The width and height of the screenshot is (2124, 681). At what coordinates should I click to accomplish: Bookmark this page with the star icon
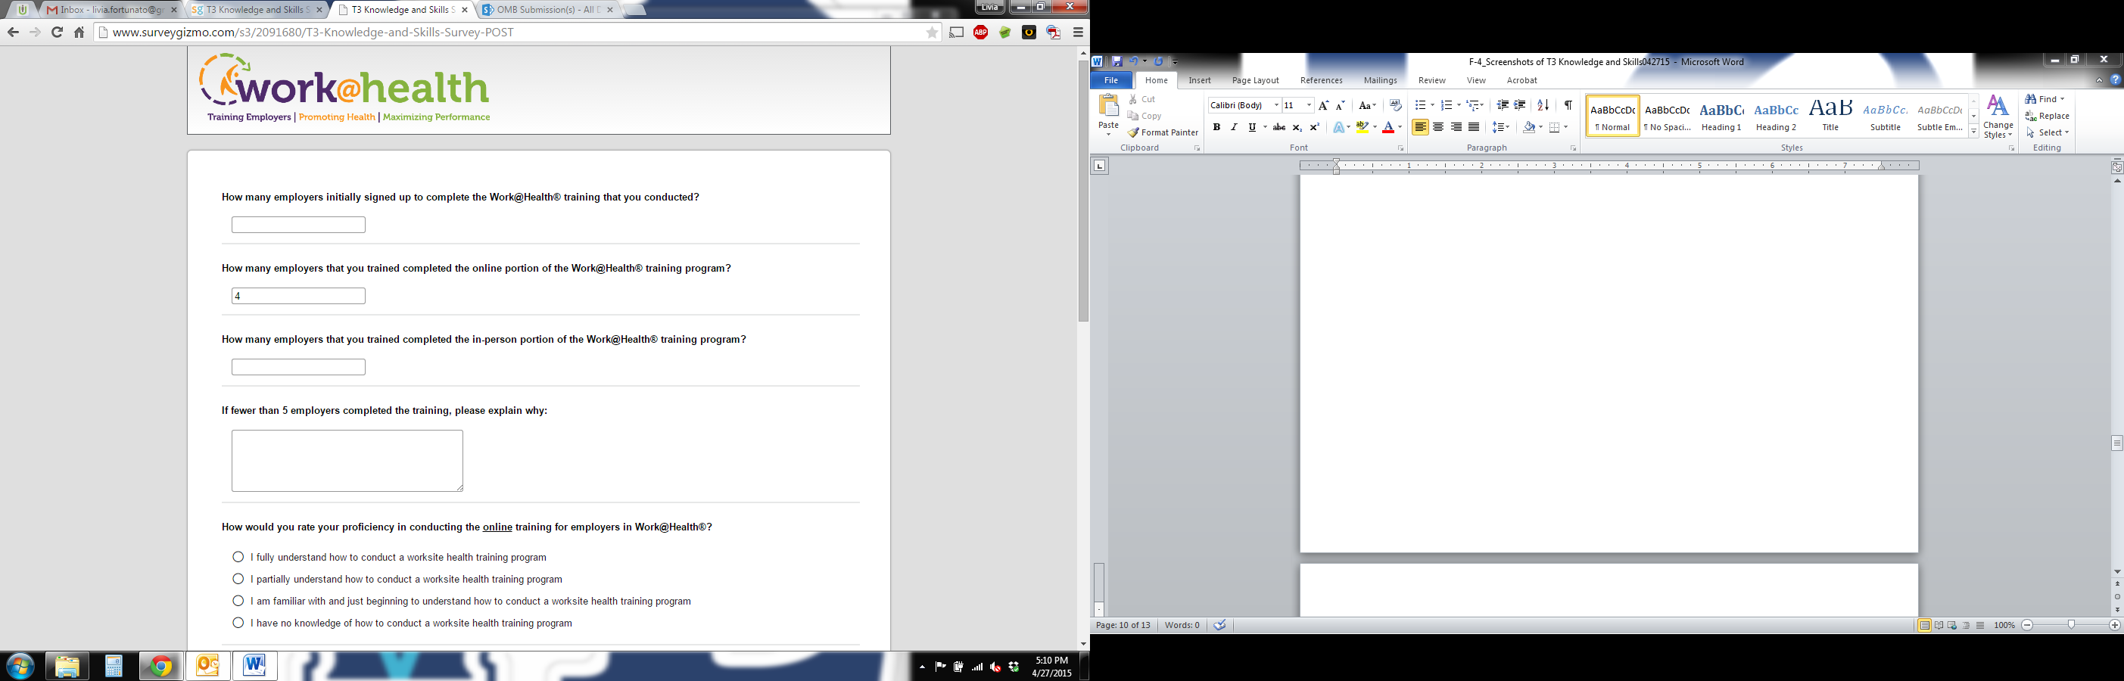(x=932, y=32)
